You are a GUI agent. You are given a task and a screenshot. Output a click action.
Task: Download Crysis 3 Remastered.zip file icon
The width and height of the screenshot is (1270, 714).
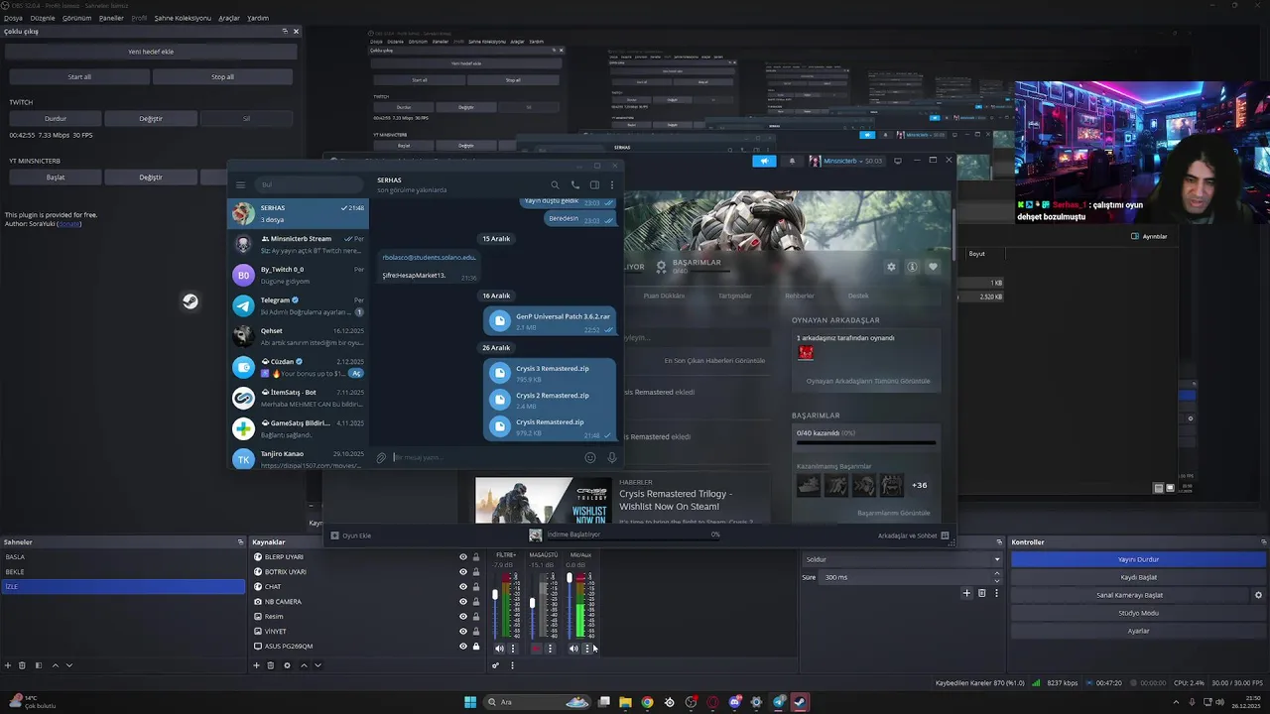click(x=500, y=373)
